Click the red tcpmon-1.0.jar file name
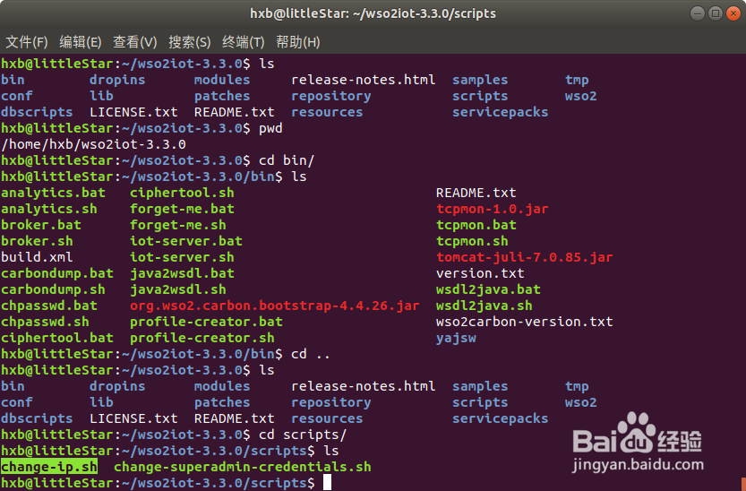 (493, 209)
